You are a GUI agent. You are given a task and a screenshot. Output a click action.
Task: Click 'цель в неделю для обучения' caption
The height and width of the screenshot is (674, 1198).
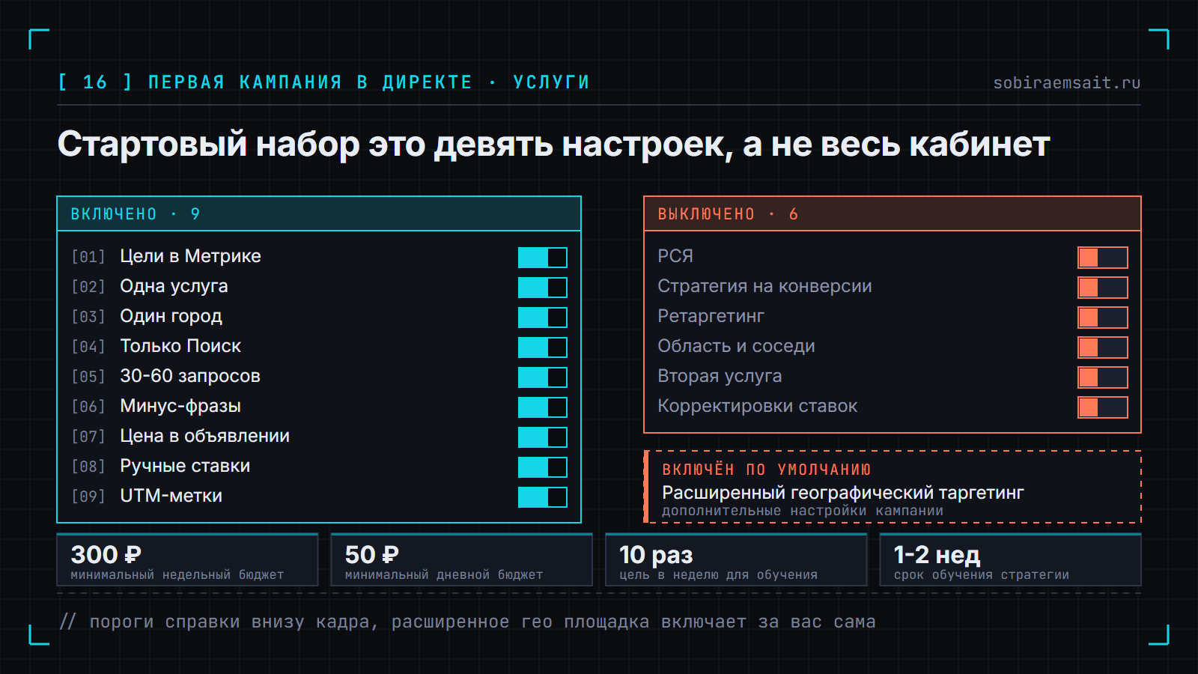719,575
